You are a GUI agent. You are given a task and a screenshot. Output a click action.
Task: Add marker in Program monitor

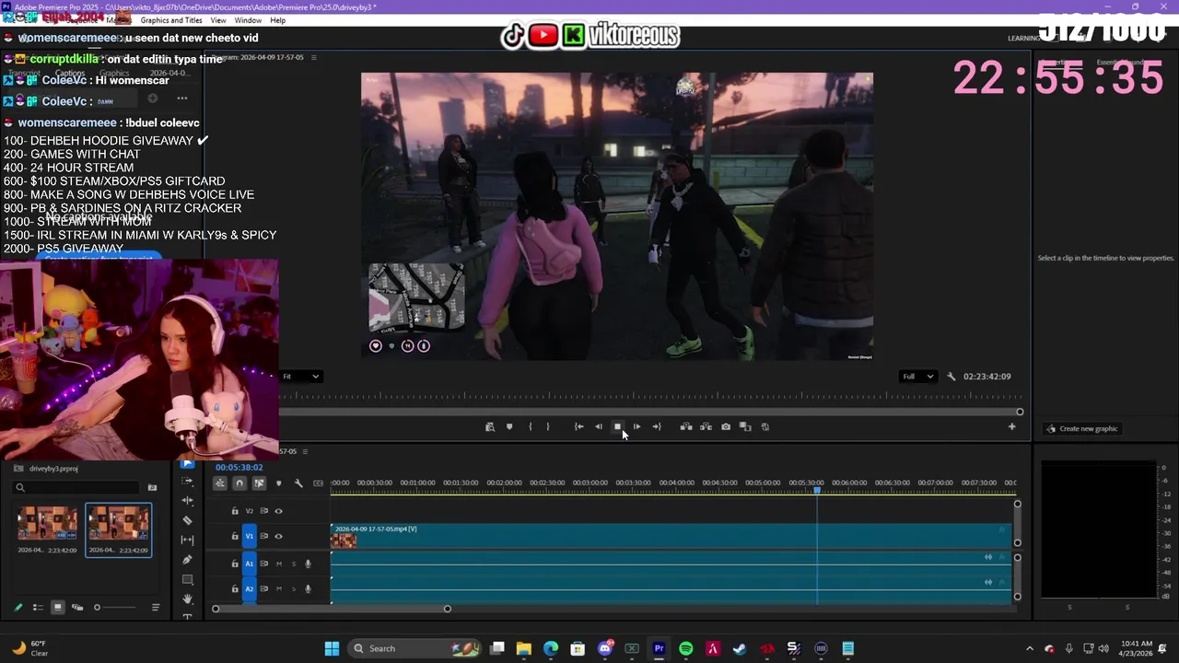(509, 426)
